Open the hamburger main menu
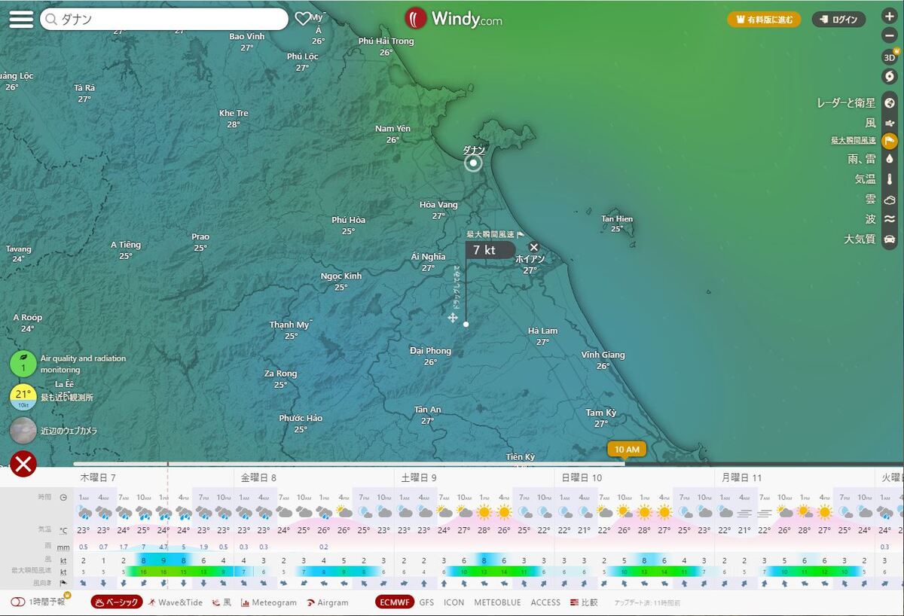 point(21,20)
